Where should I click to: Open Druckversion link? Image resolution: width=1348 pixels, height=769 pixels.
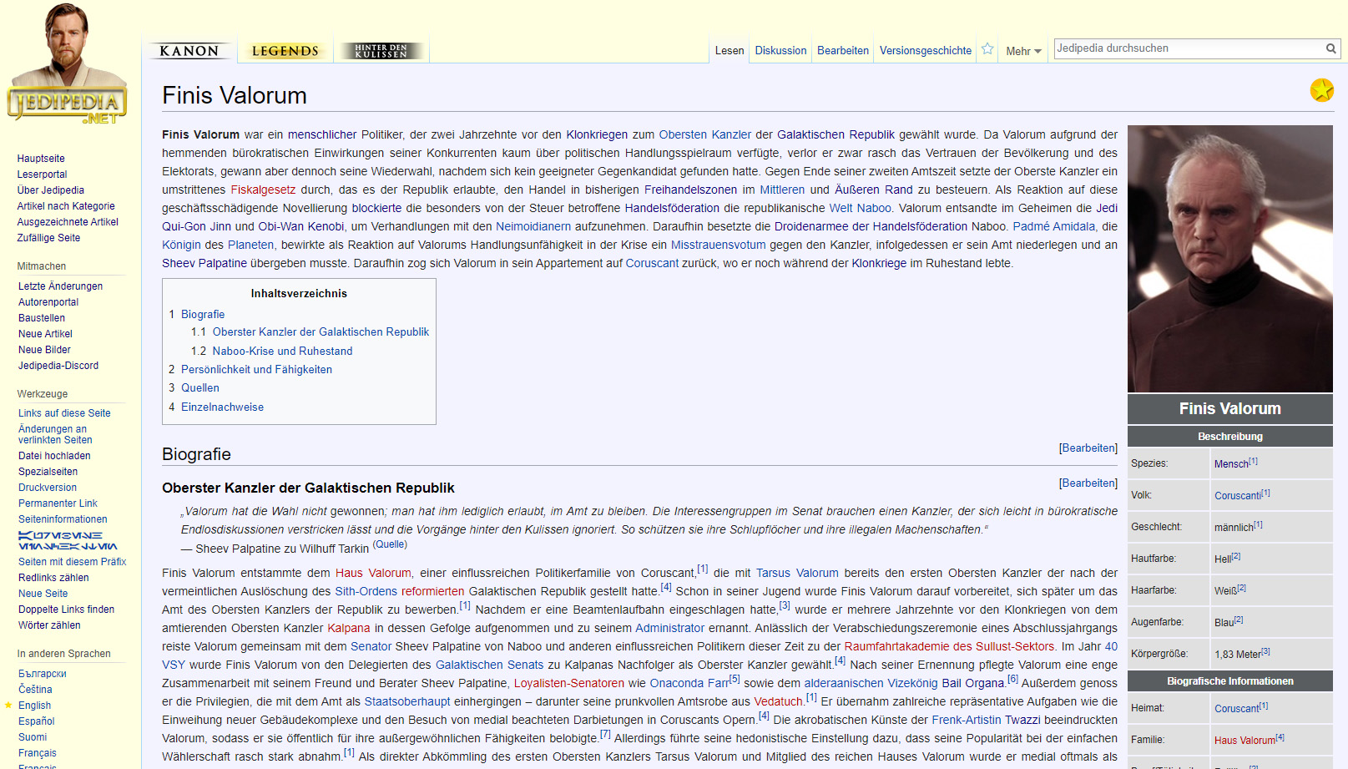coord(48,488)
